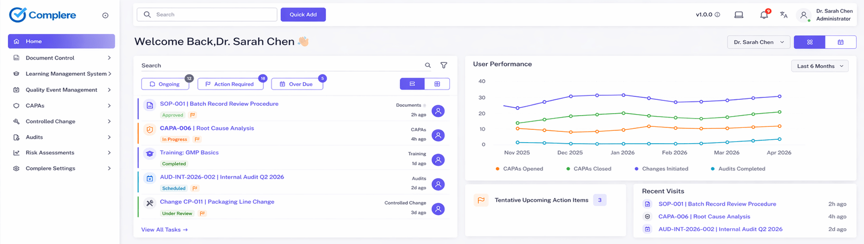Image resolution: width=864 pixels, height=244 pixels.
Task: Expand Complere Settings menu
Action: (62, 168)
